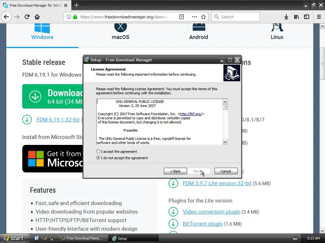The width and height of the screenshot is (325, 243).
Task: Click the browser Forward arrow button
Action: 17,17
